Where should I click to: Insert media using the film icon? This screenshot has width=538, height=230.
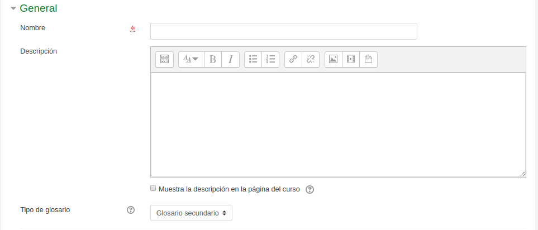tap(351, 59)
